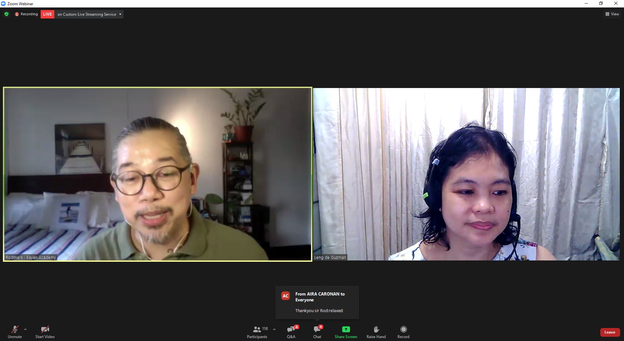Image resolution: width=624 pixels, height=341 pixels.
Task: Click the 118 participants count
Action: (x=265, y=329)
